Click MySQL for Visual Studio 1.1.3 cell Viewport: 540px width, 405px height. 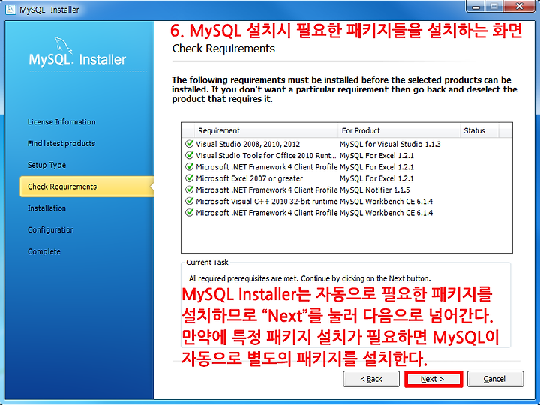tap(390, 144)
